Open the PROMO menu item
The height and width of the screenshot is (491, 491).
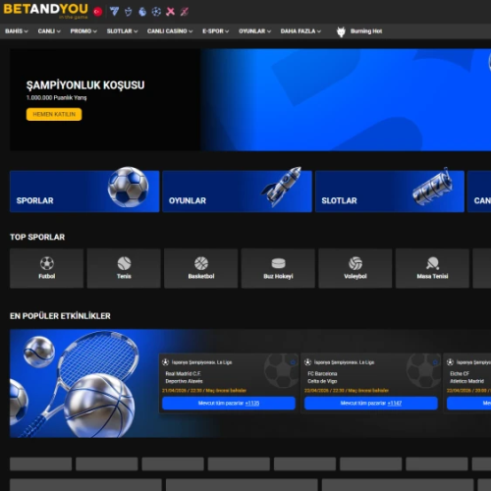[x=83, y=31]
